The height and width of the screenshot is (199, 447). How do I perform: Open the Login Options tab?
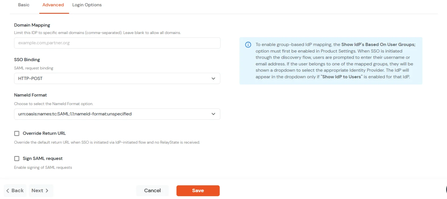(87, 5)
